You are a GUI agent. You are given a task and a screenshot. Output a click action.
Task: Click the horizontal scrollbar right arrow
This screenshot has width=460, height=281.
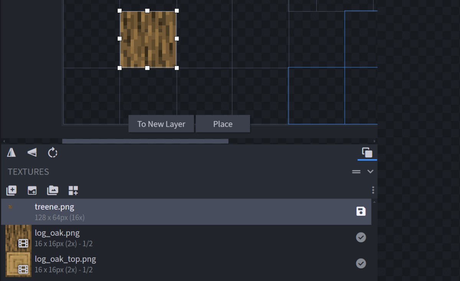point(375,141)
